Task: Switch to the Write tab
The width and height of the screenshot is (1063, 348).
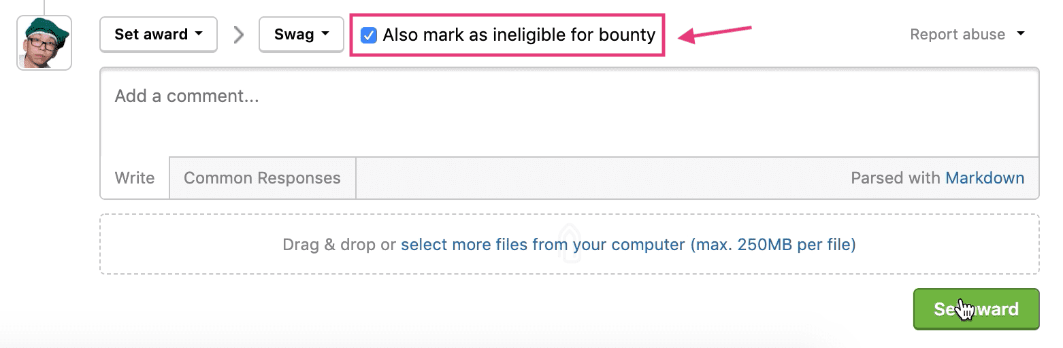Action: click(x=135, y=178)
